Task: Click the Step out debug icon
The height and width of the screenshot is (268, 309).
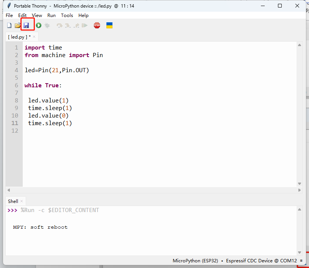Action: coord(76,25)
